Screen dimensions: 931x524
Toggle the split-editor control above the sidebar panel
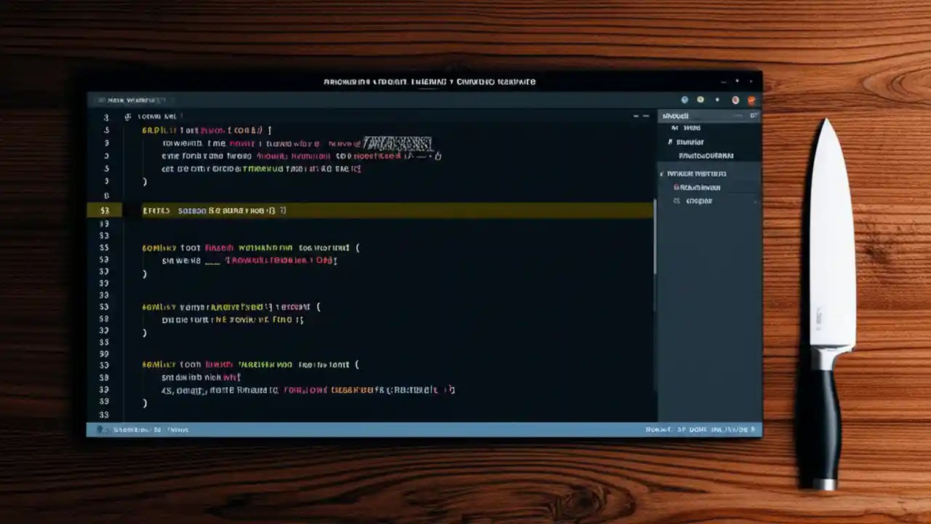tap(646, 115)
